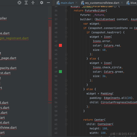Click the wy_customscrollview.dart tab file icon
Image resolution: width=137 pixels, height=137 pixels.
point(82,3)
